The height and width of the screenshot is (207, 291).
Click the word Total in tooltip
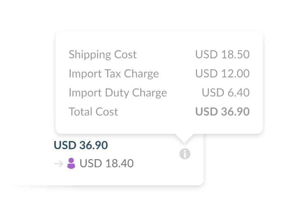[80, 111]
